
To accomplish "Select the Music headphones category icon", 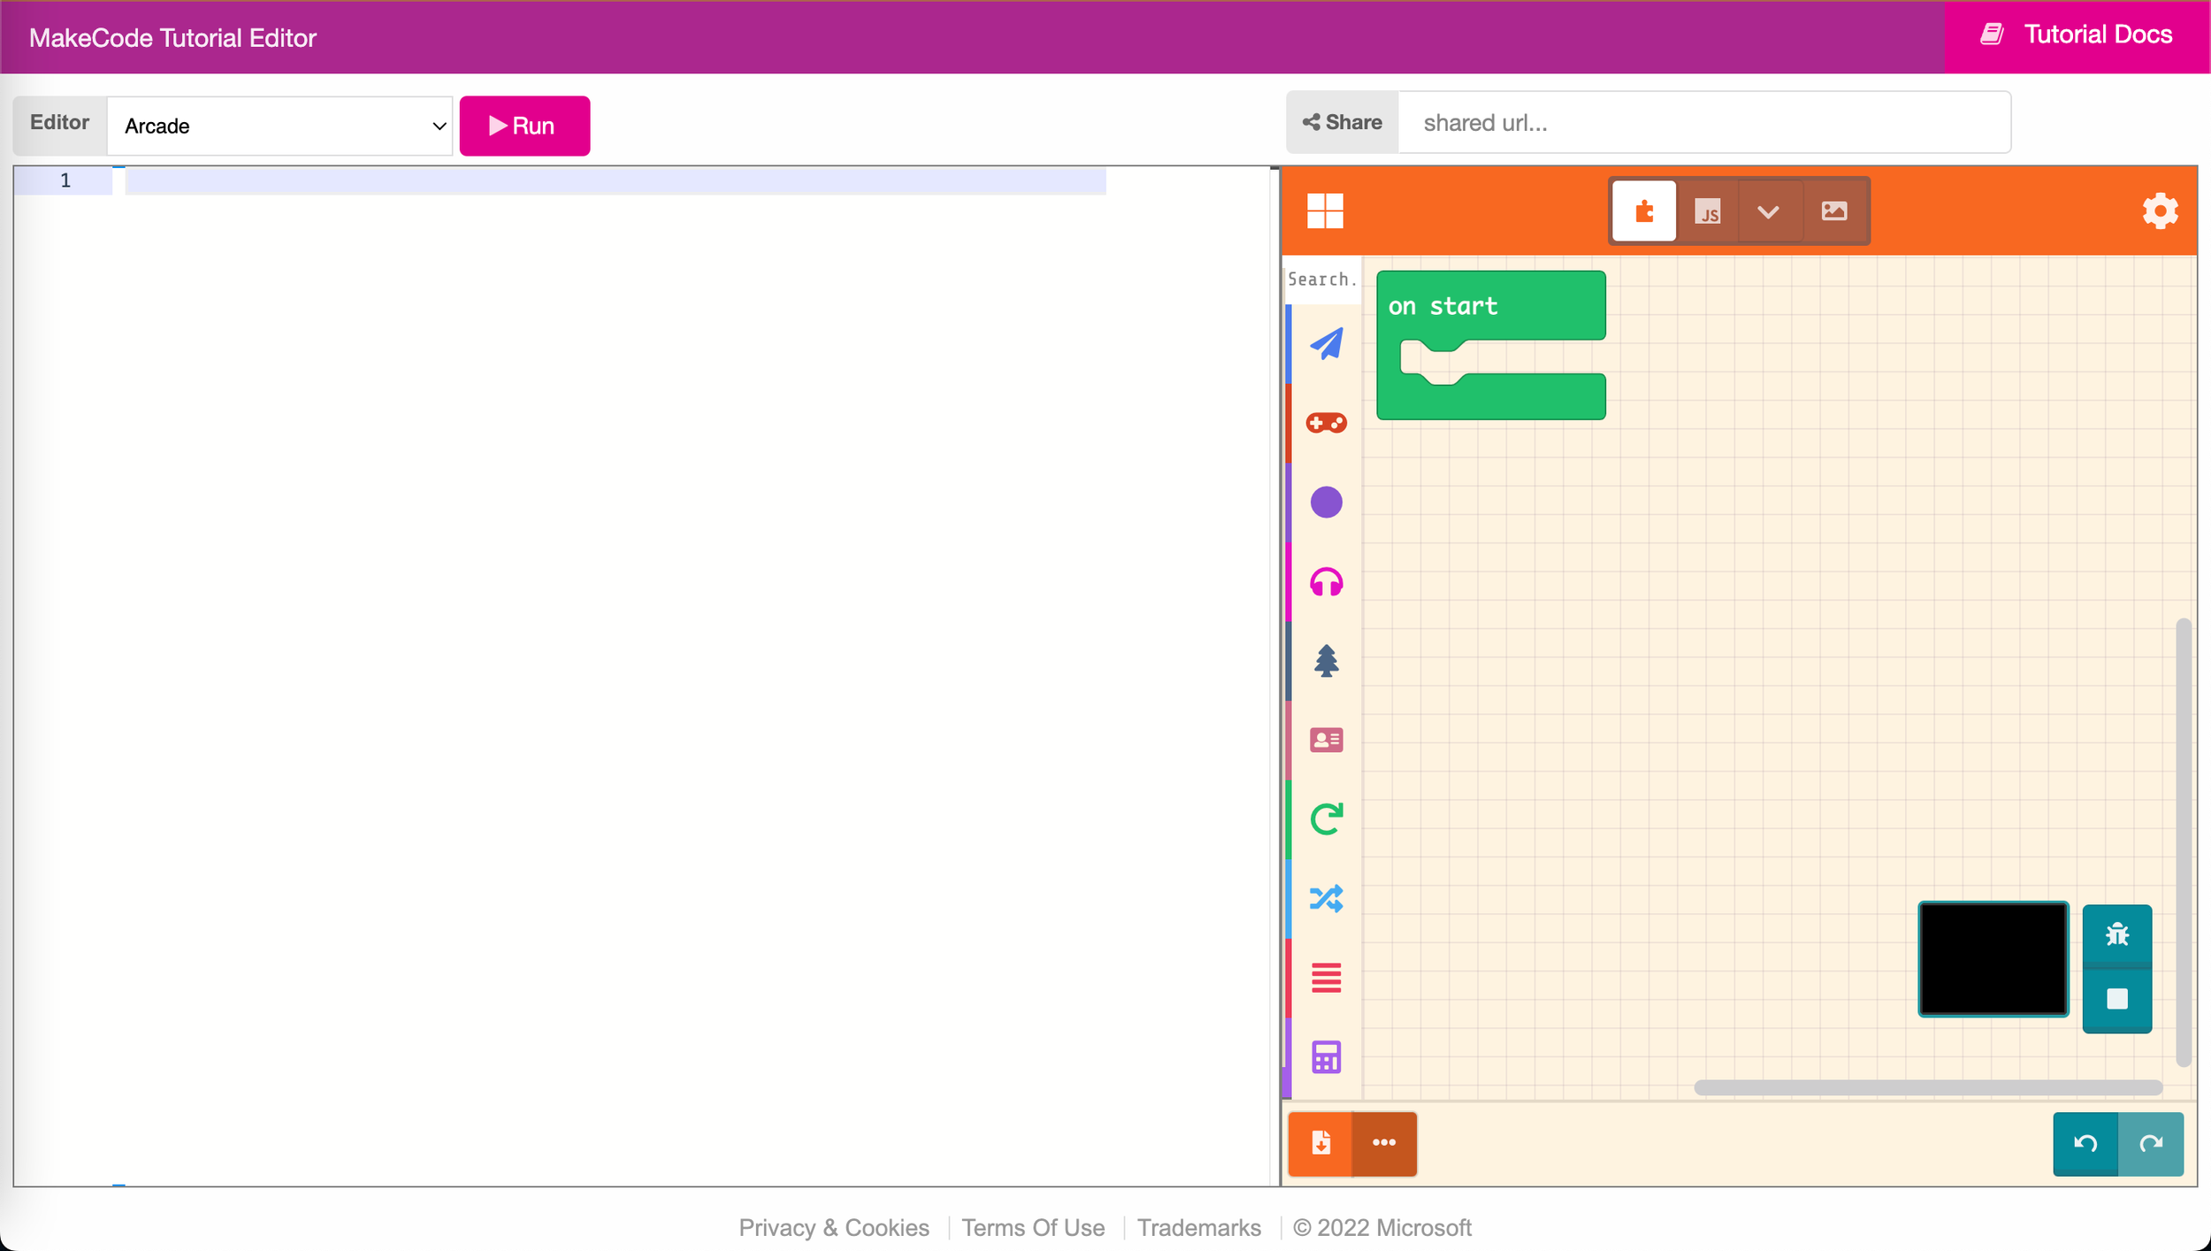I will pos(1326,582).
